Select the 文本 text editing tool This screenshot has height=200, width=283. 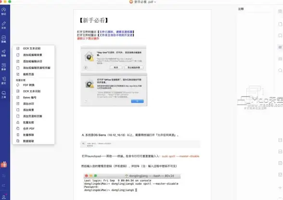point(4,25)
